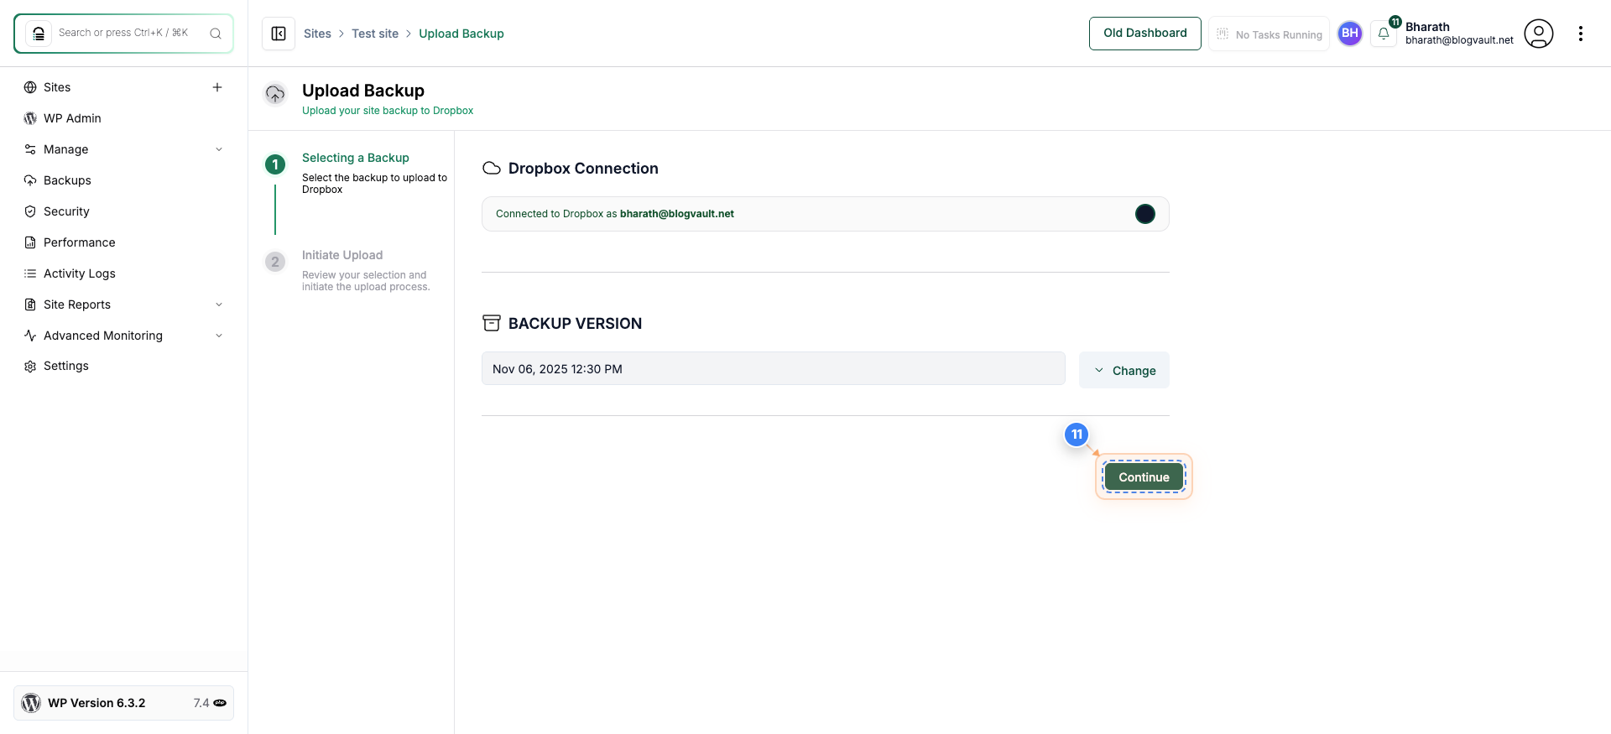This screenshot has width=1611, height=734.
Task: Click the Nov 06, 2025 12:30 PM backup field
Action: click(x=774, y=369)
